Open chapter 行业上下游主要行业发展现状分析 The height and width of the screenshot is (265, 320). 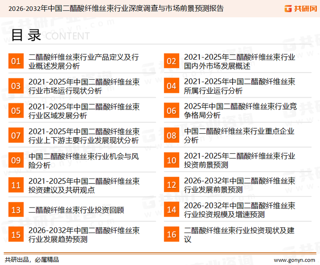pos(84,136)
